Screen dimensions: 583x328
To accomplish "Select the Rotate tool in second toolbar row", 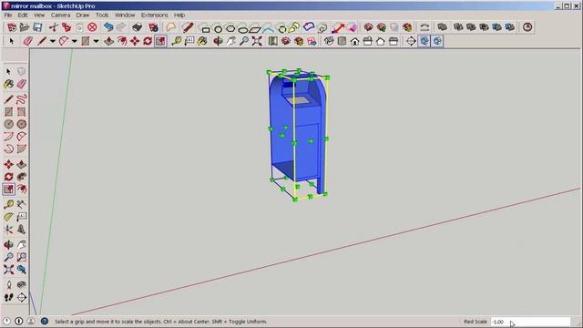I will coord(148,41).
